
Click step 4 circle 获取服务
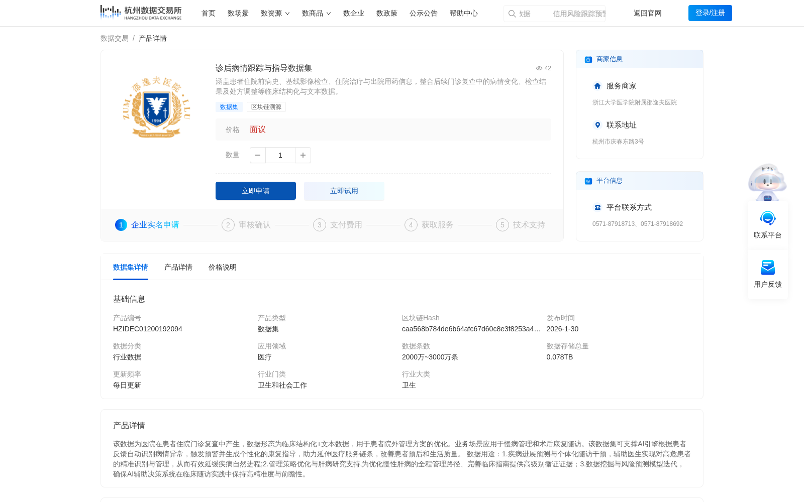[x=411, y=225]
